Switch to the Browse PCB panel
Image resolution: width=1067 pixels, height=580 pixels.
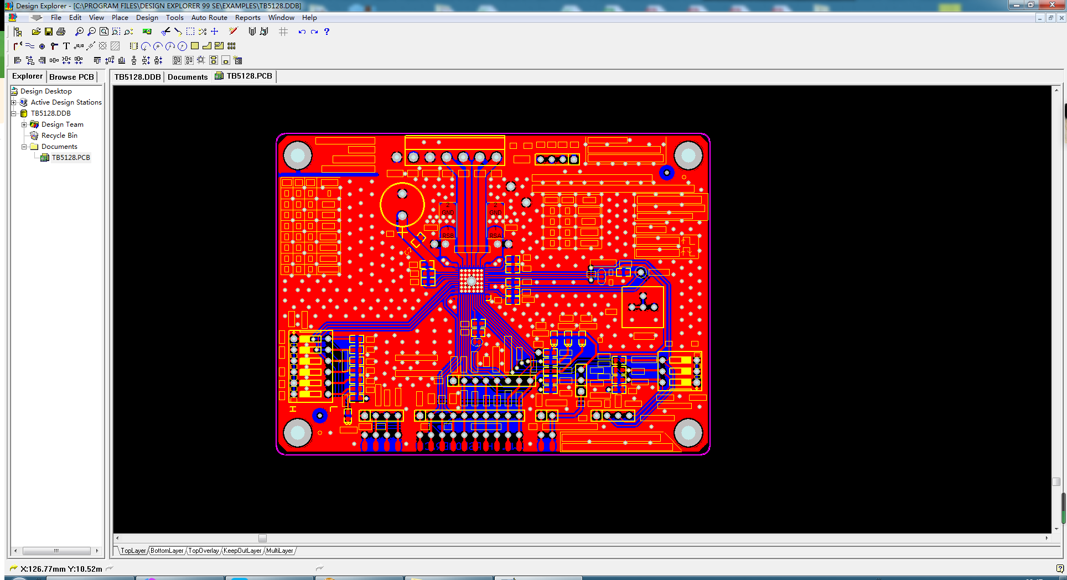tap(71, 76)
